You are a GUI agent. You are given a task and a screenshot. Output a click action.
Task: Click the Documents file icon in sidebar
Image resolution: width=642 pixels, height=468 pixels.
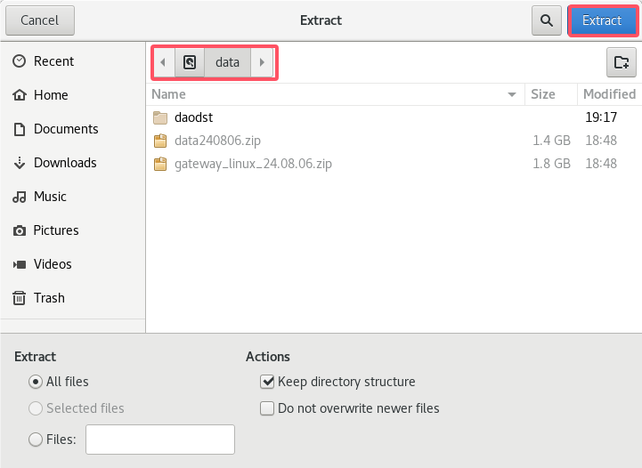tap(20, 129)
